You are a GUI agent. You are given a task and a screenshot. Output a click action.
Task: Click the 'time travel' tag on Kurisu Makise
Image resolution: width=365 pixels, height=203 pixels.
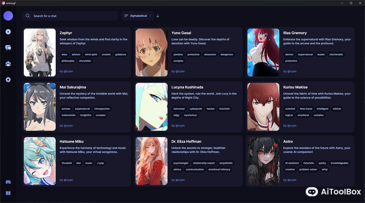tap(306, 109)
